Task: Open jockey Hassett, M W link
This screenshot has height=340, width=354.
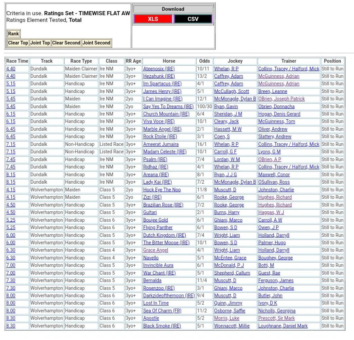Action: [228, 129]
